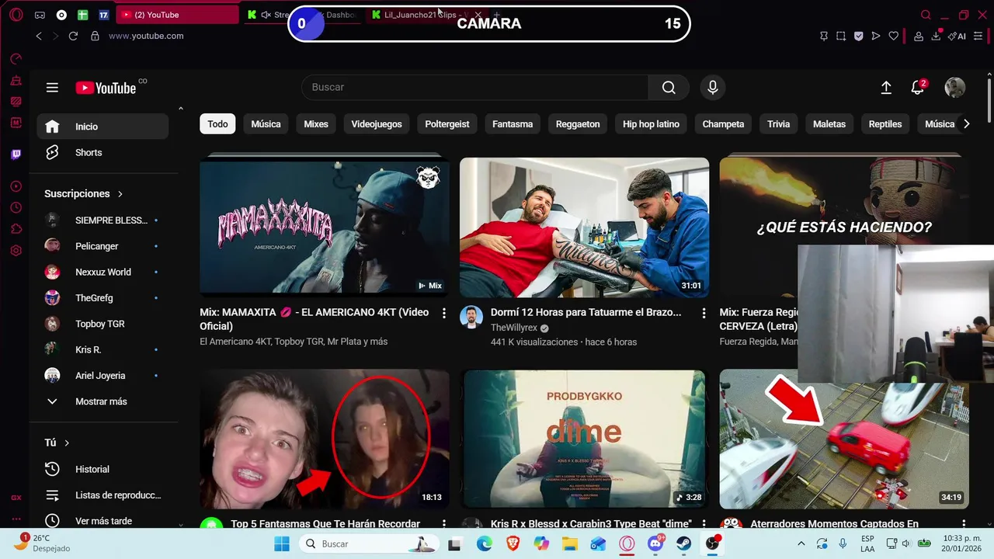Open the MAMAXXXITA mix thumbnail
Image resolution: width=994 pixels, height=559 pixels.
coord(325,227)
